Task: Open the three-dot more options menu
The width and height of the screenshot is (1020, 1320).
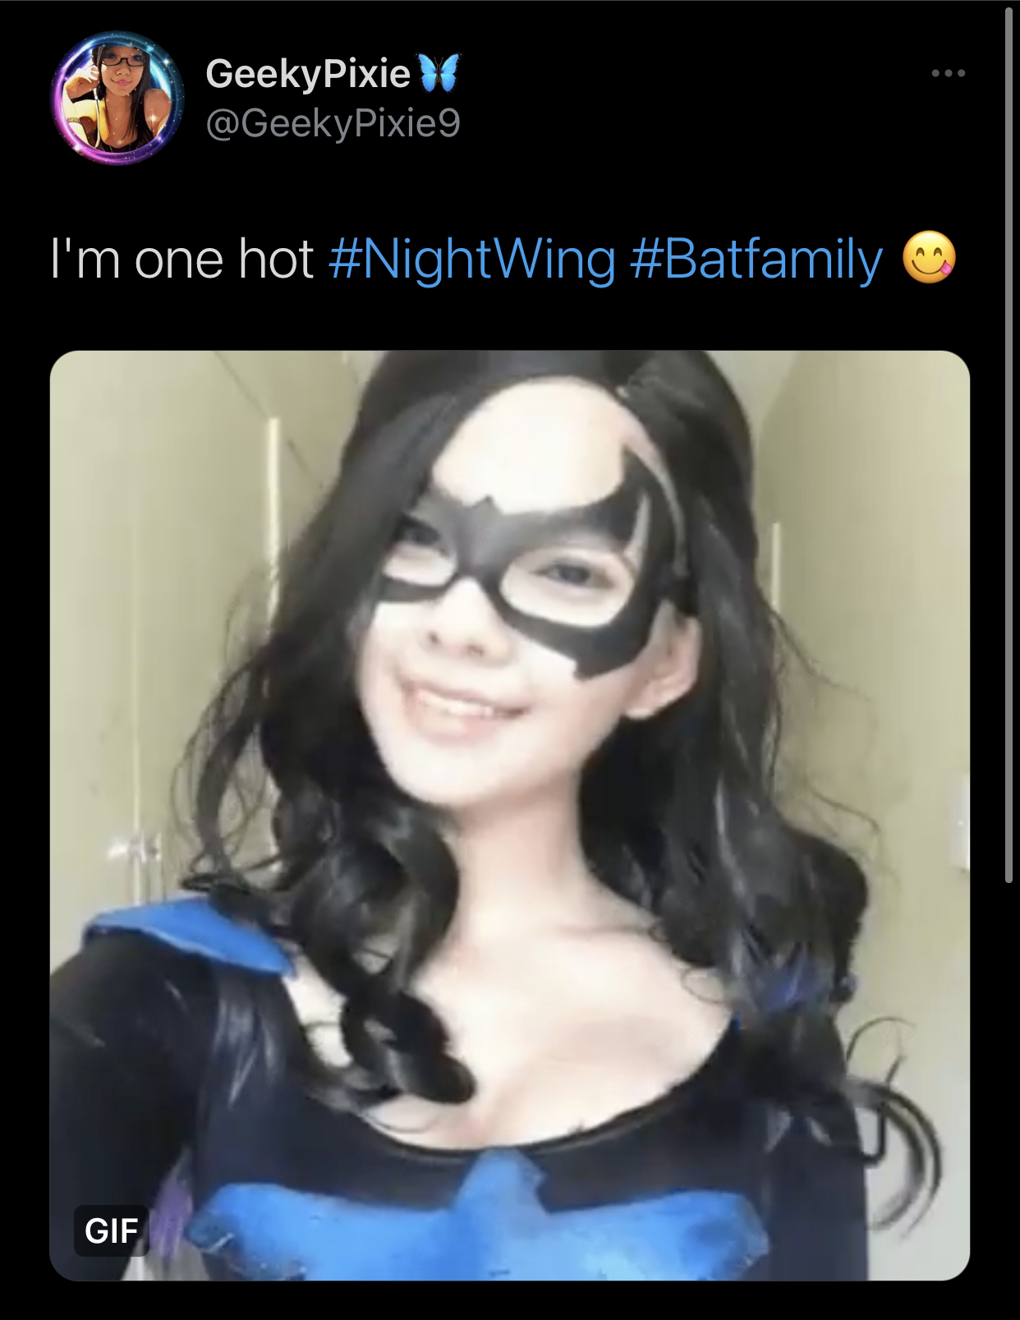Action: [x=949, y=74]
